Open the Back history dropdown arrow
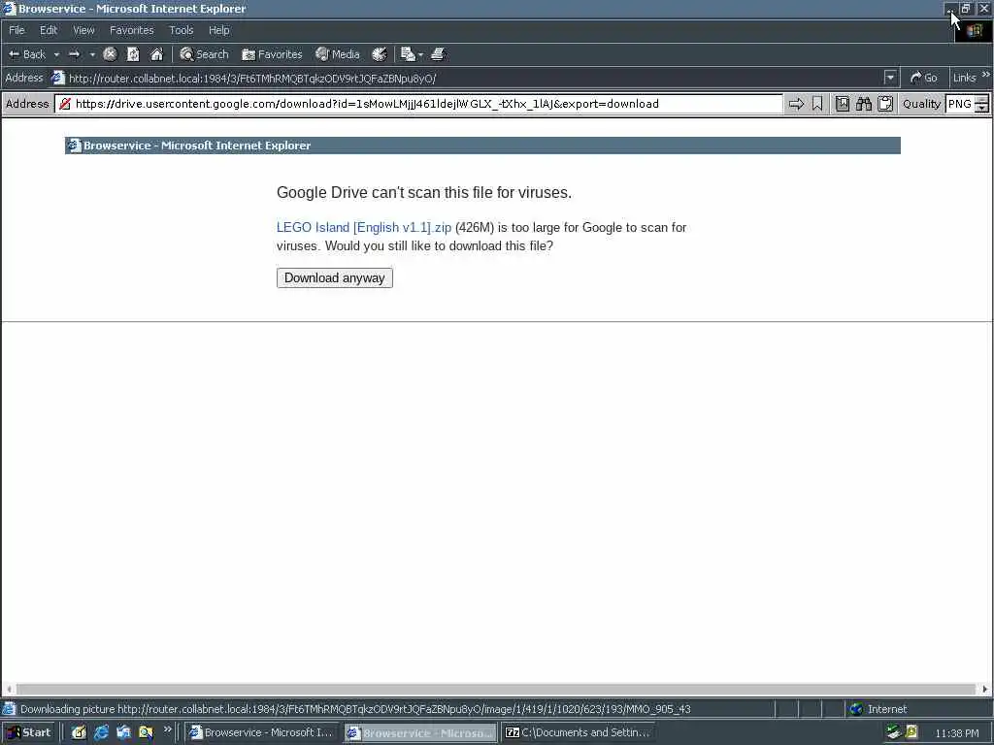Screen dimensions: 994x745 tap(56, 54)
